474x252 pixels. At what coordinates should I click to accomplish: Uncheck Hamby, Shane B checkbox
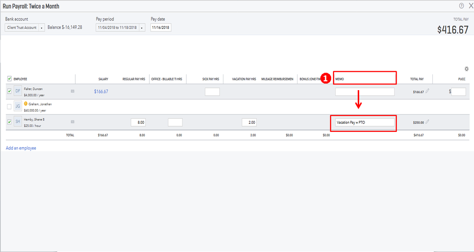[x=9, y=121]
